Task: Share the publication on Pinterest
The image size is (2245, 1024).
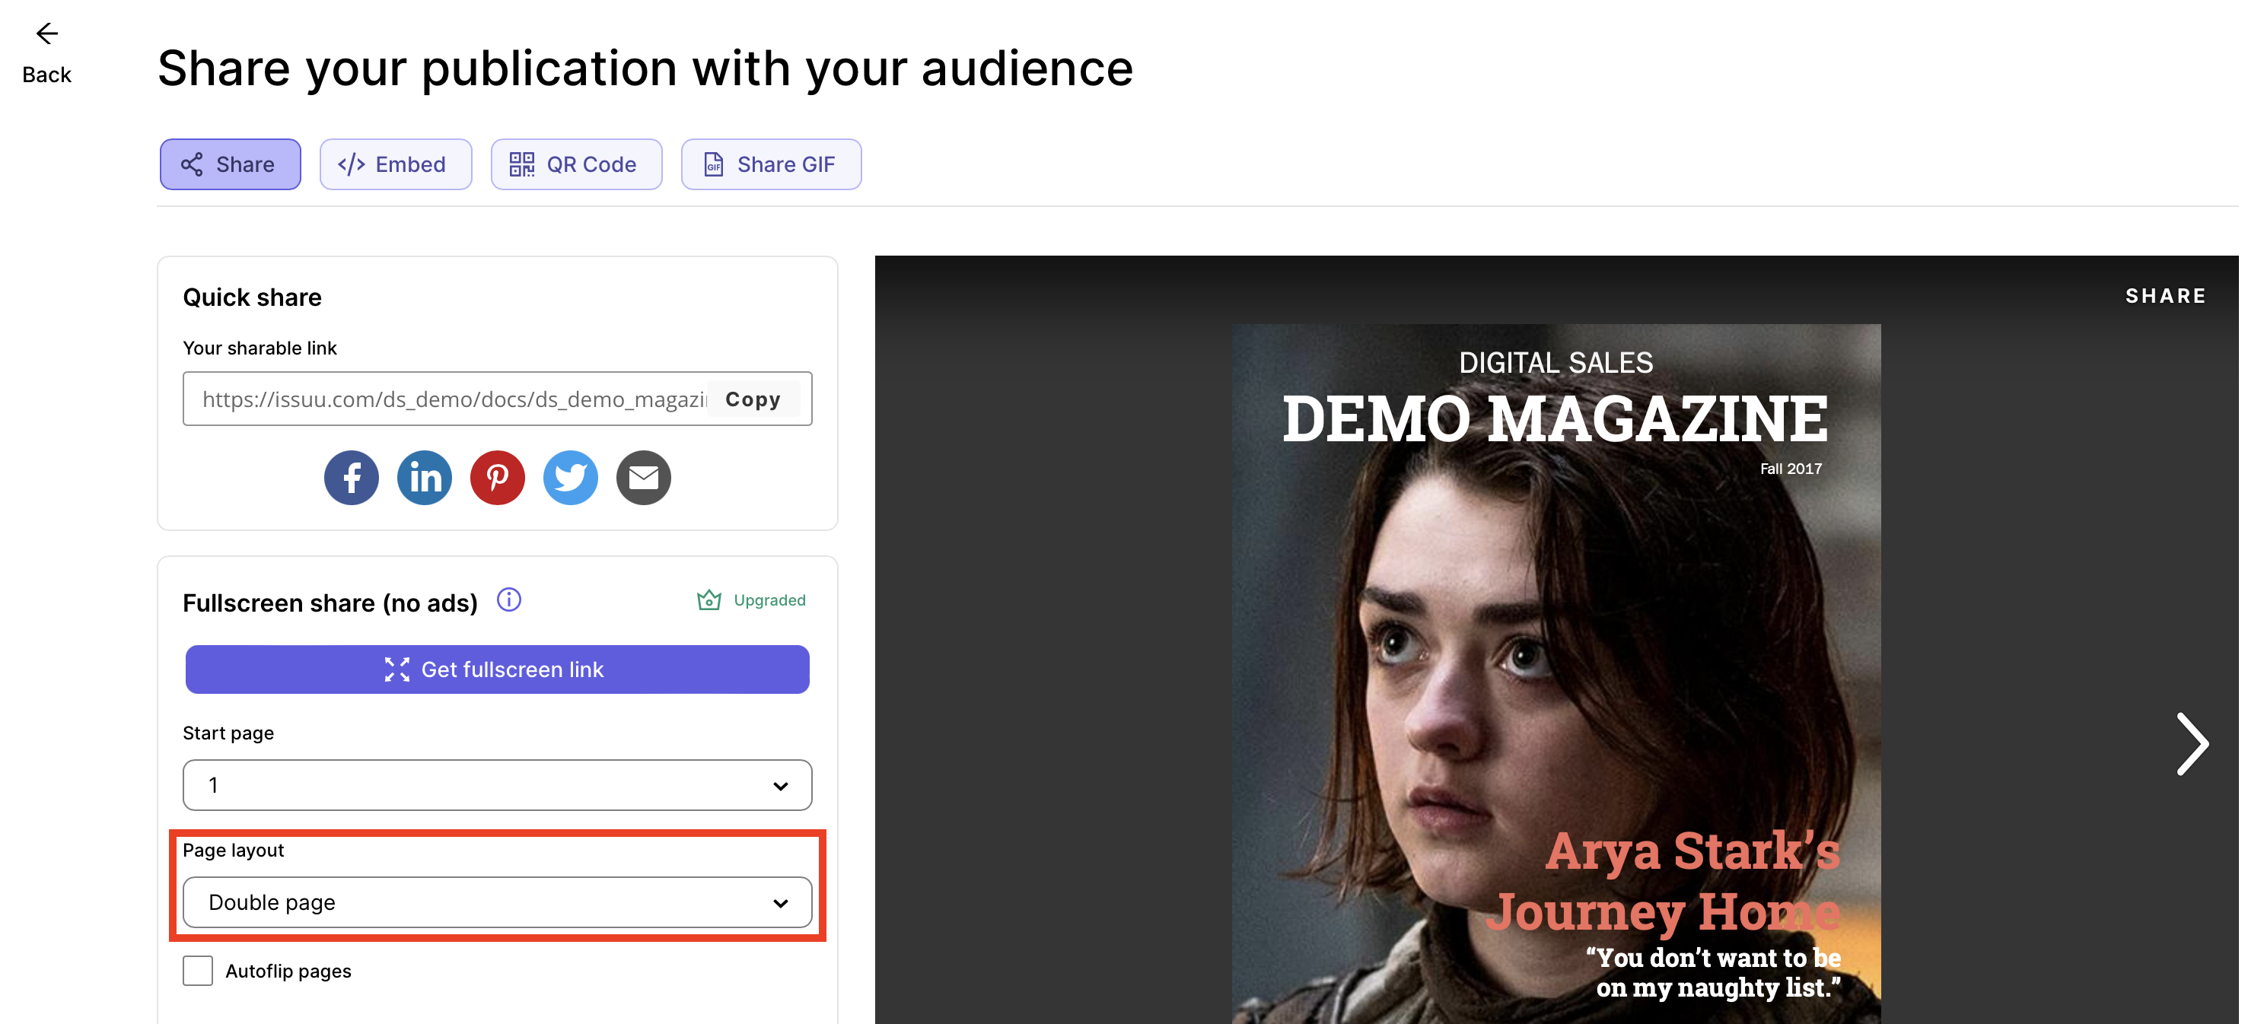Action: tap(498, 477)
